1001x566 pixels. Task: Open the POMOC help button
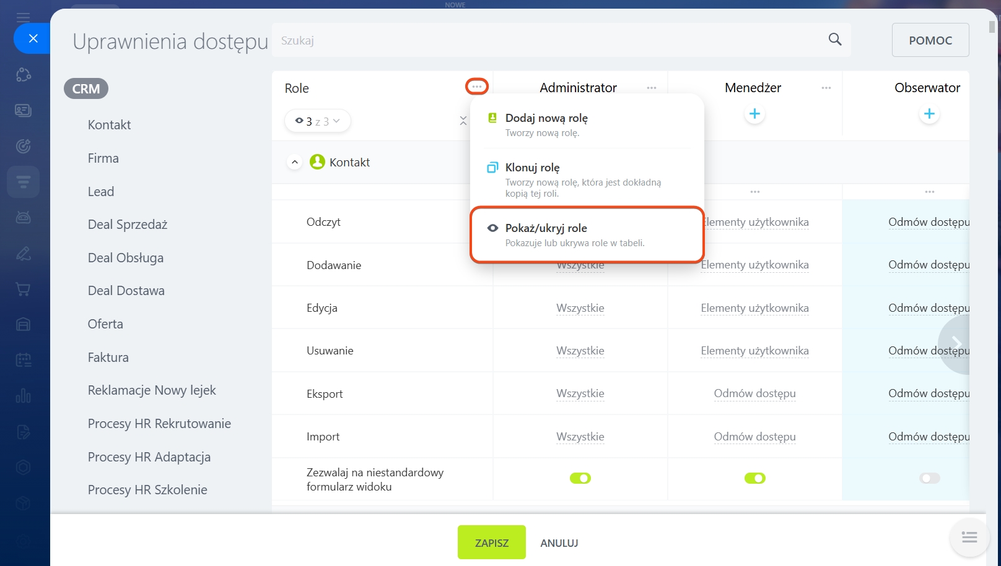tap(930, 40)
